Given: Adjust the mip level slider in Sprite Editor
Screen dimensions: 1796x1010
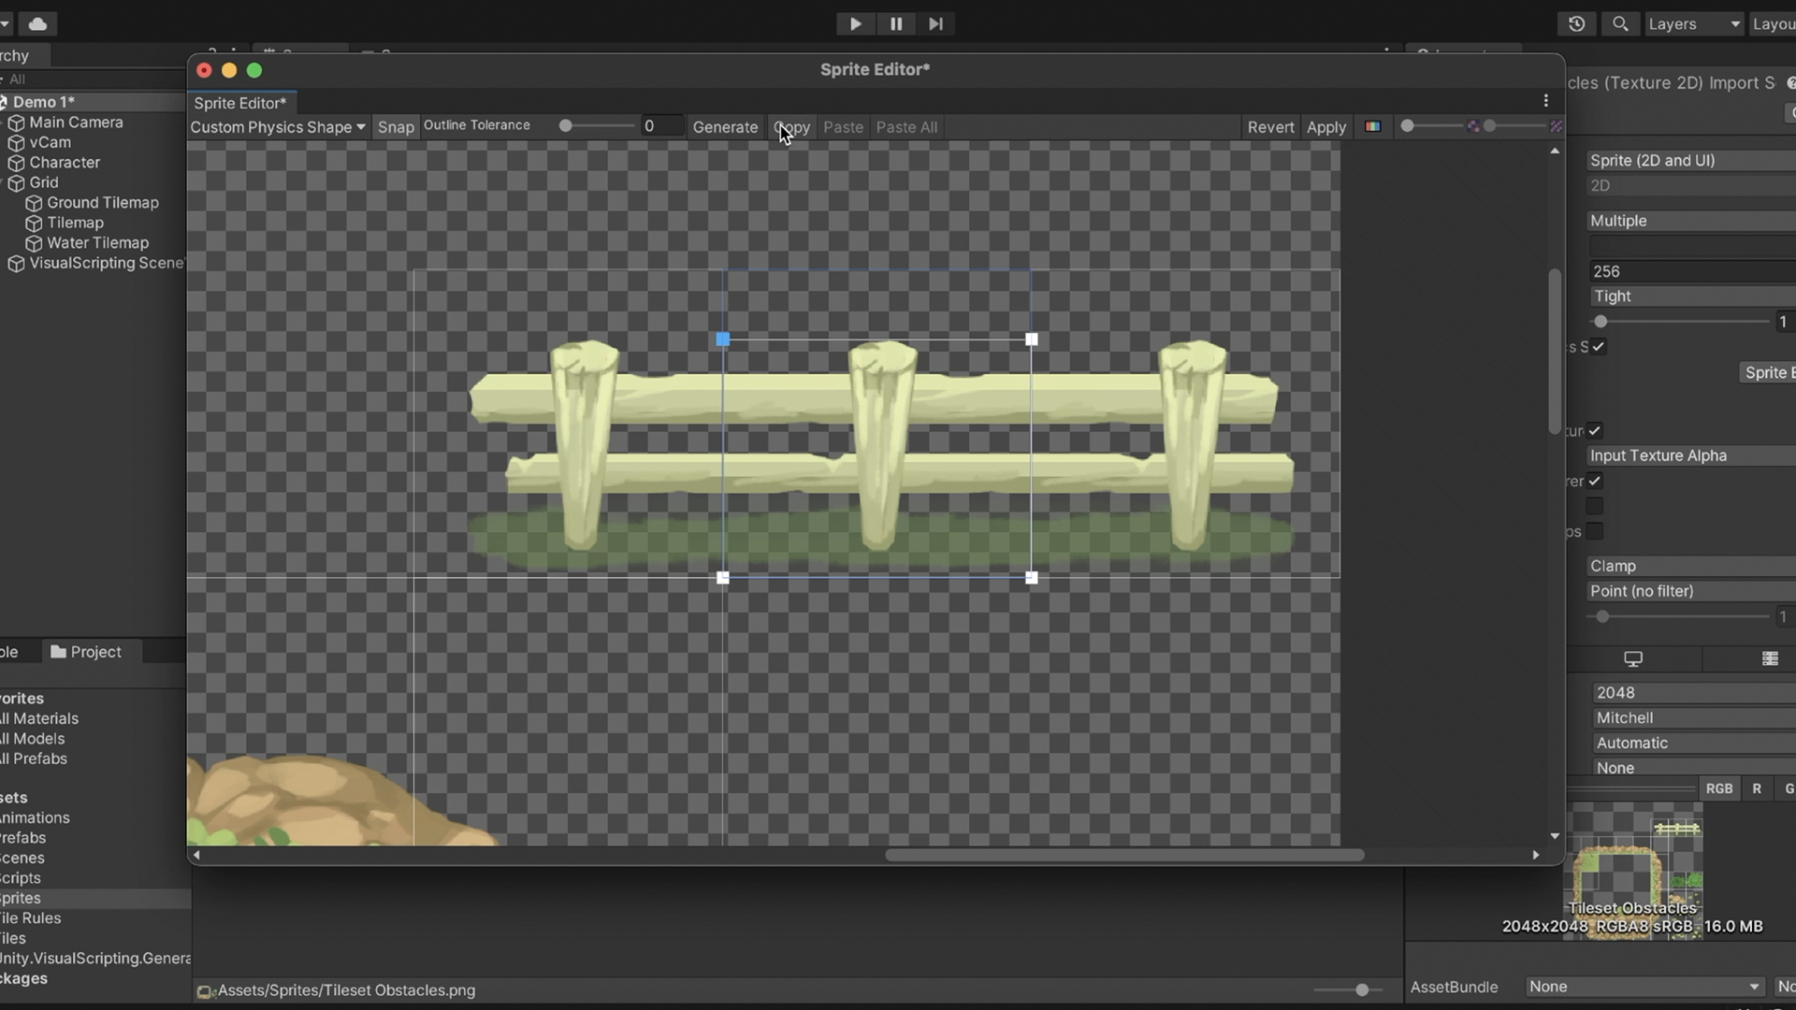Looking at the screenshot, I should click(x=1515, y=126).
